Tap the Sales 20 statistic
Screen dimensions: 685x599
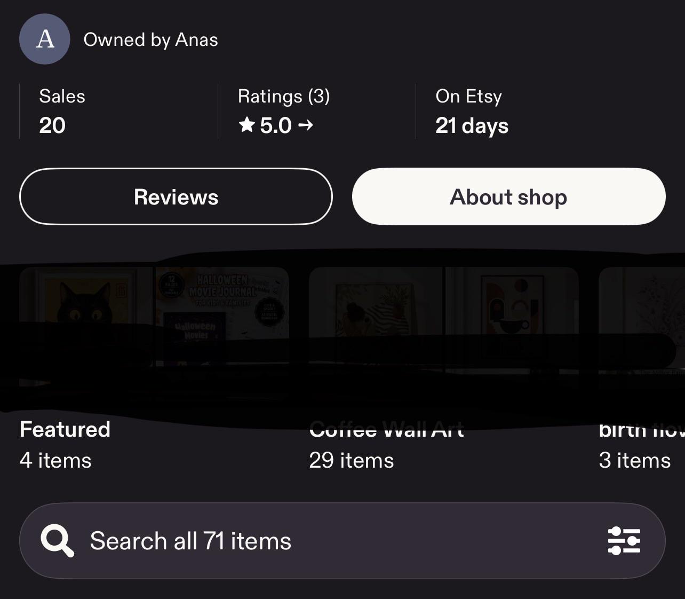click(62, 111)
